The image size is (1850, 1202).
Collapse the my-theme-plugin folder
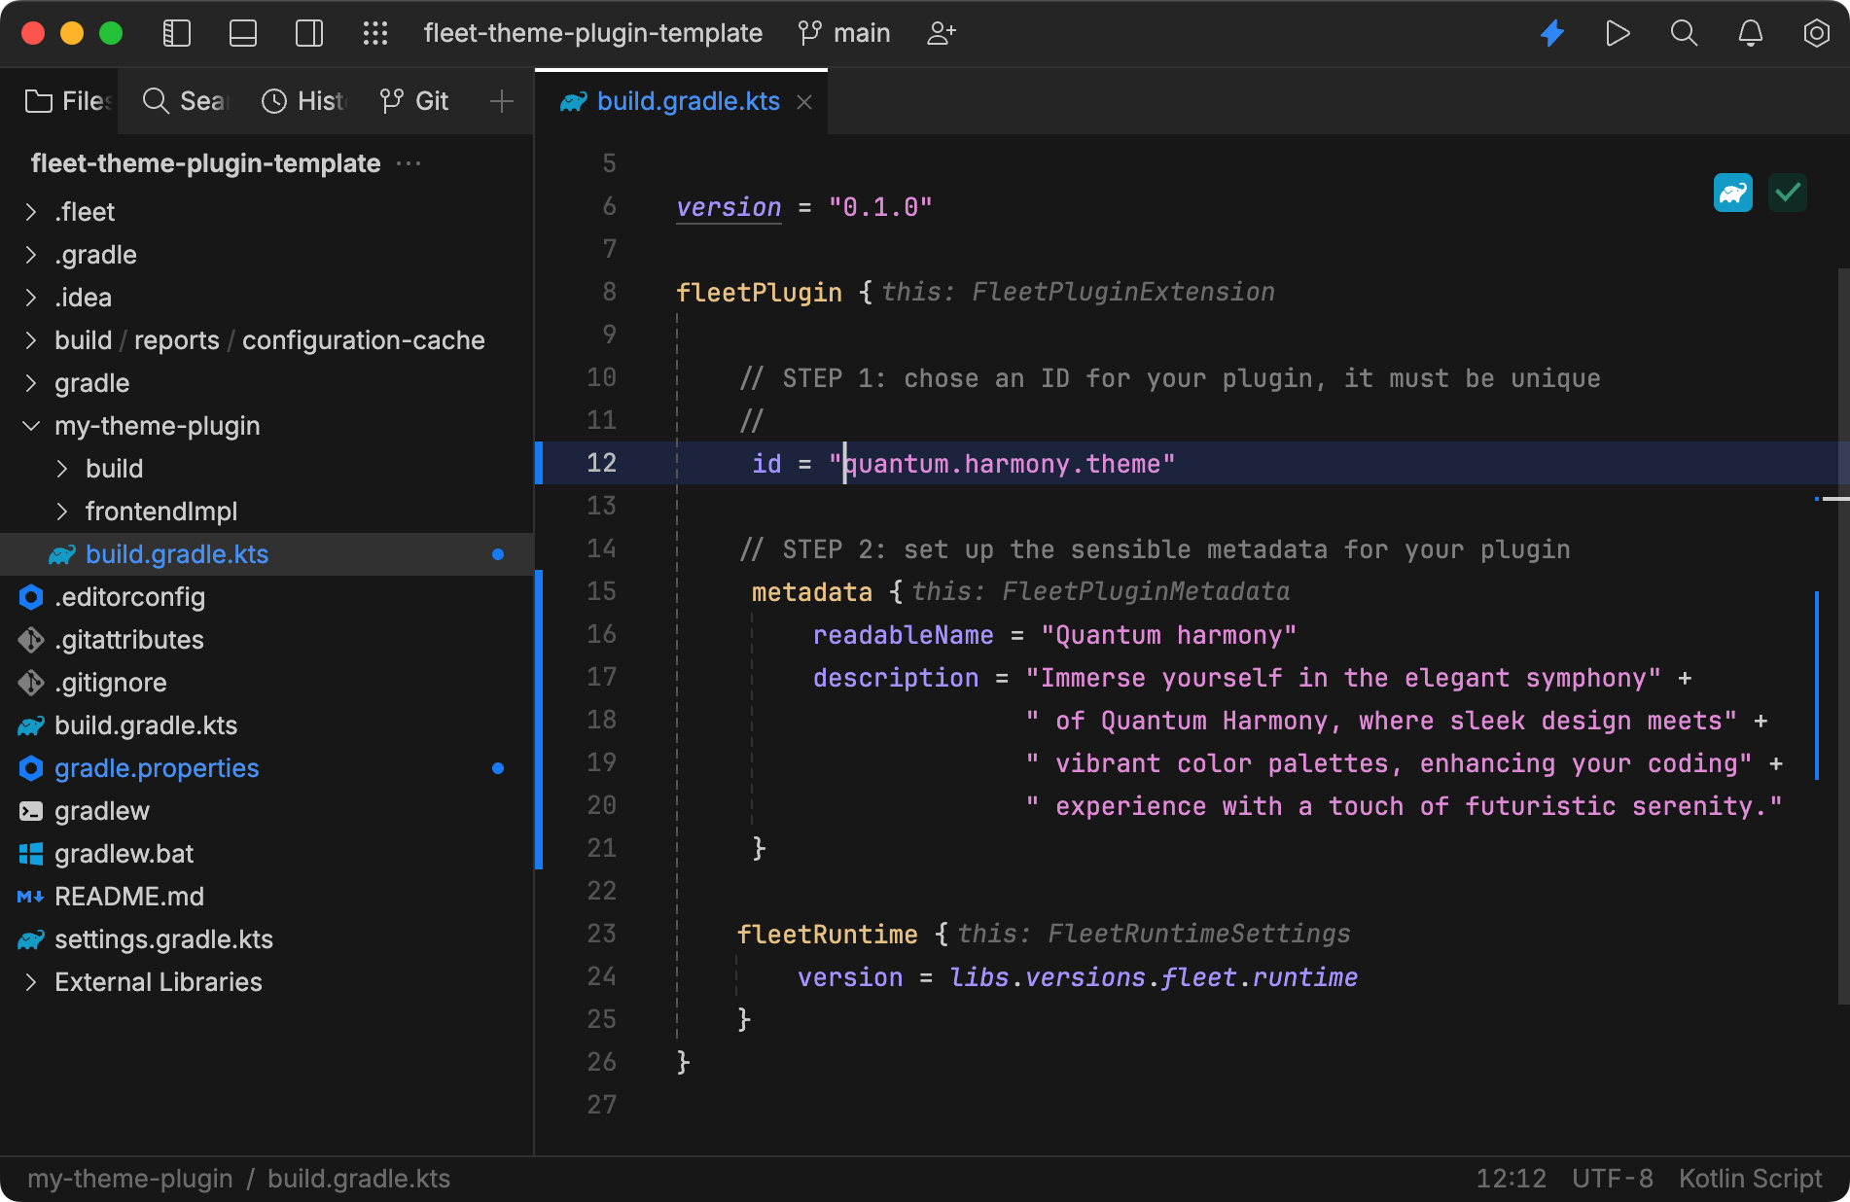click(30, 425)
